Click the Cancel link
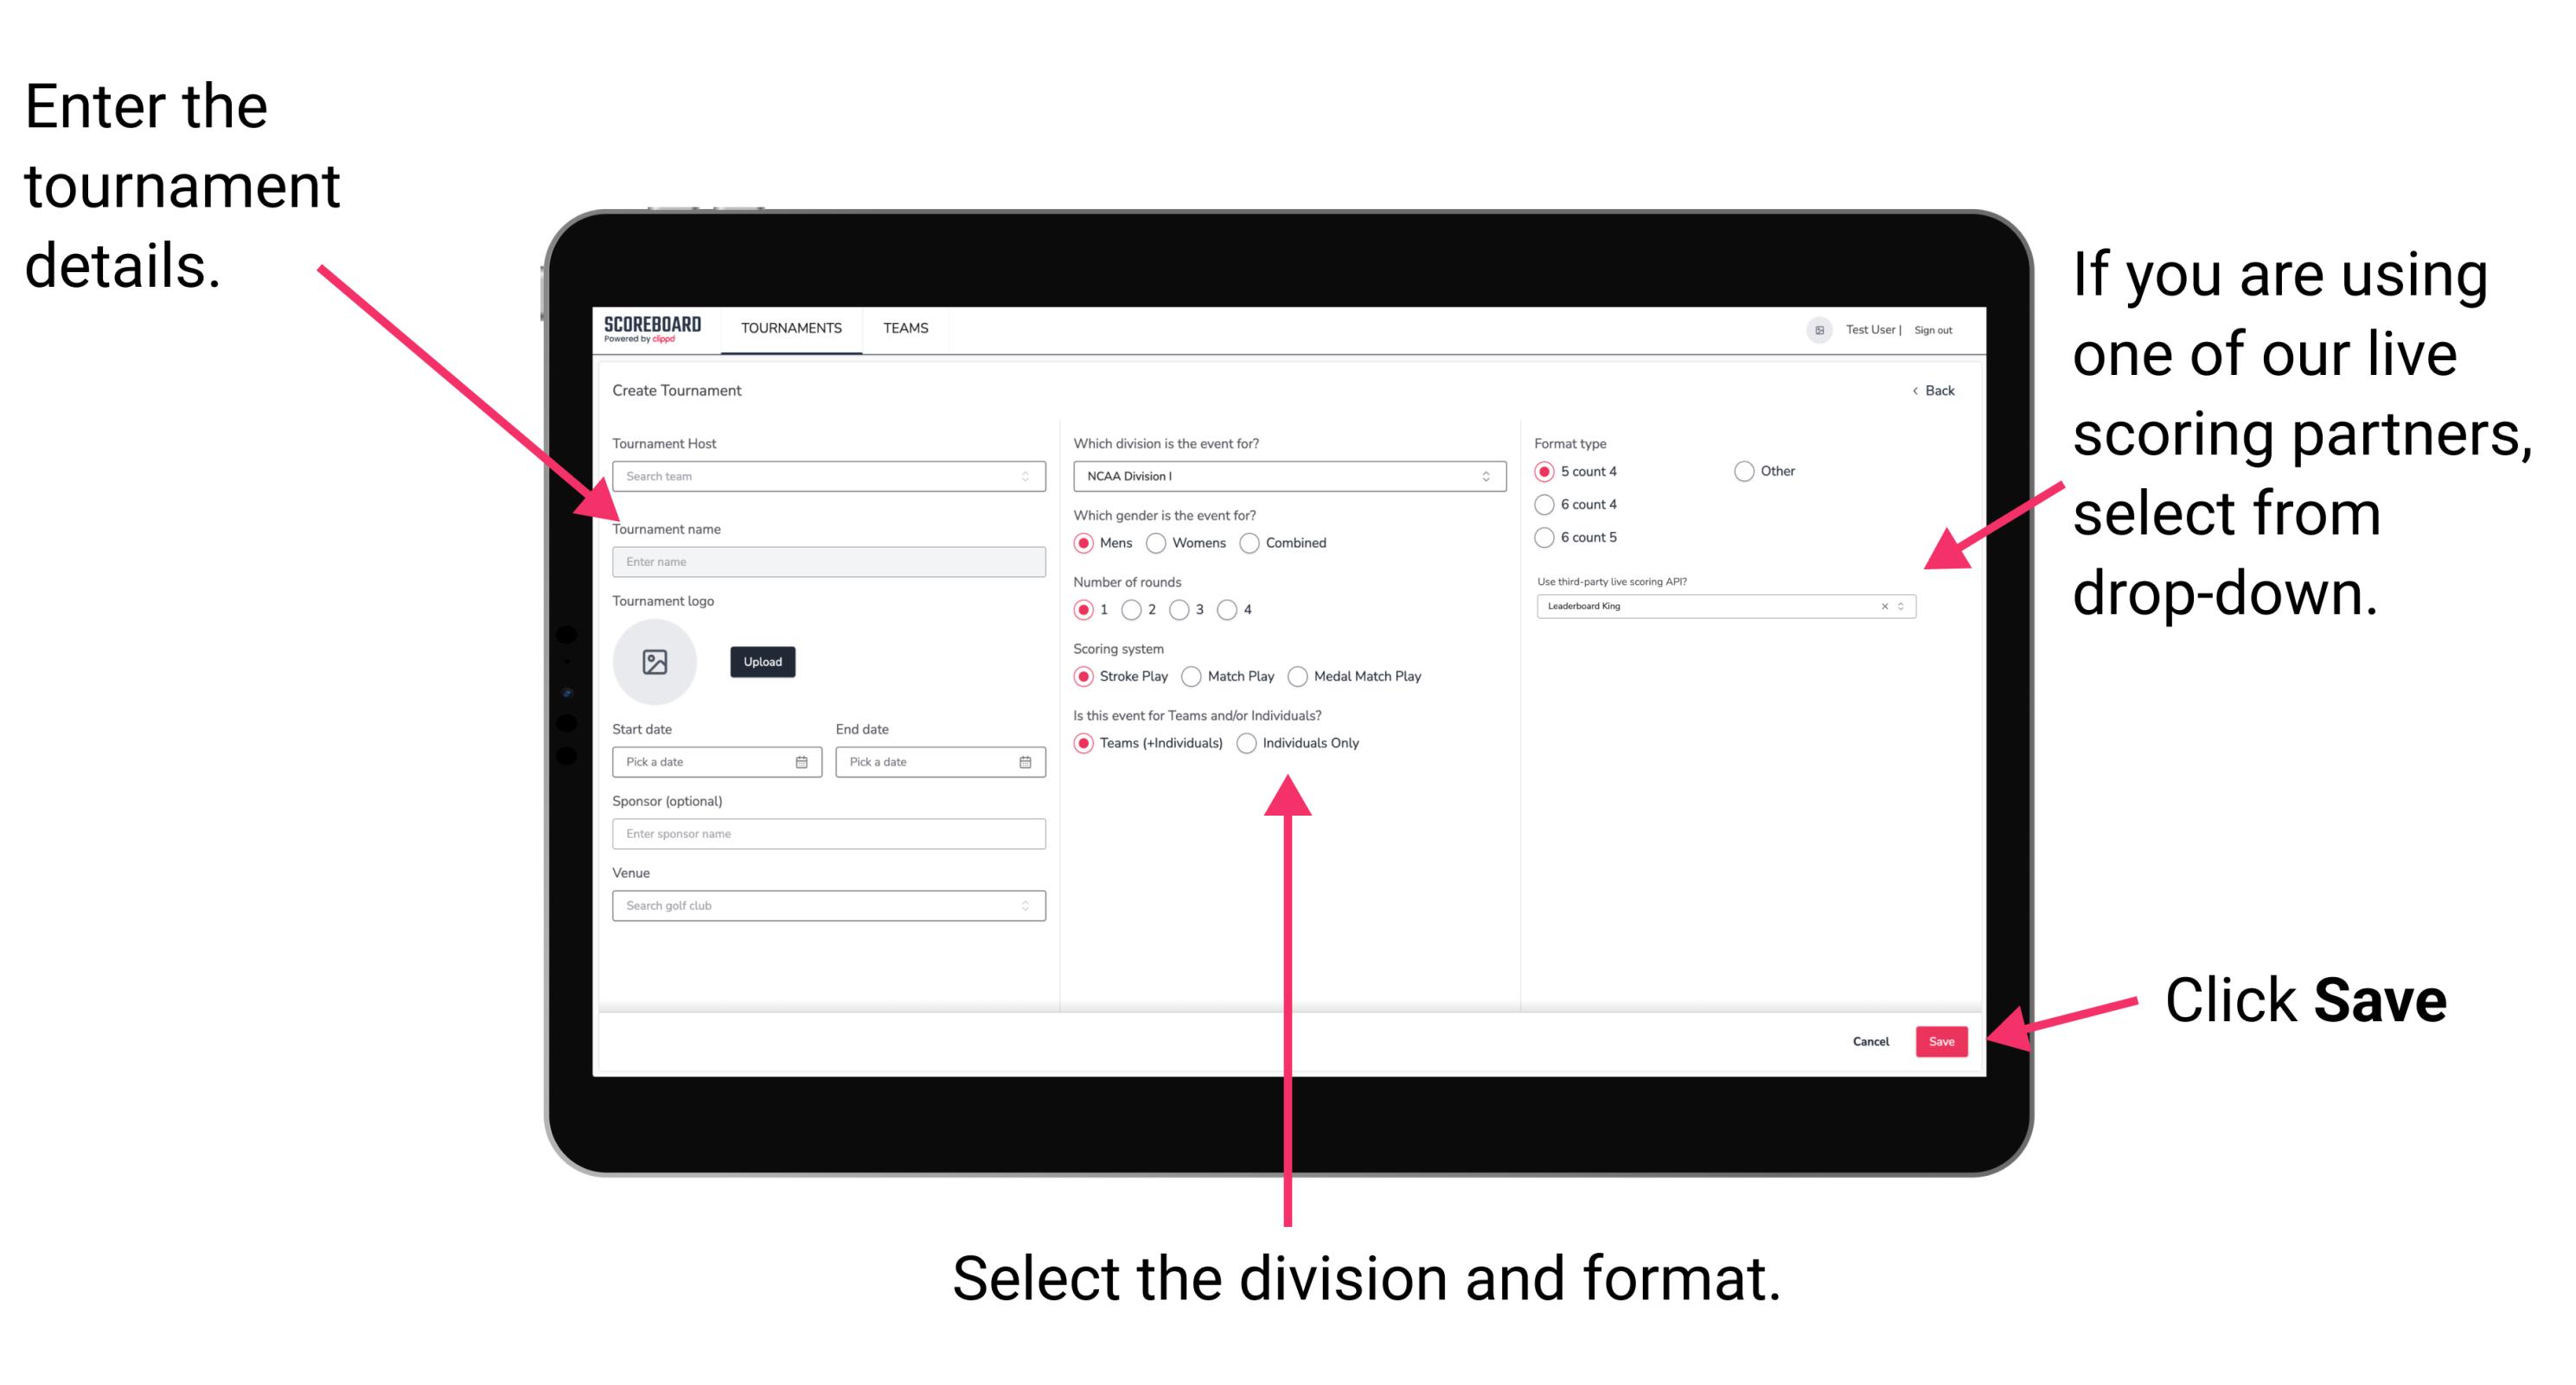The width and height of the screenshot is (2576, 1385). coord(1873,1040)
